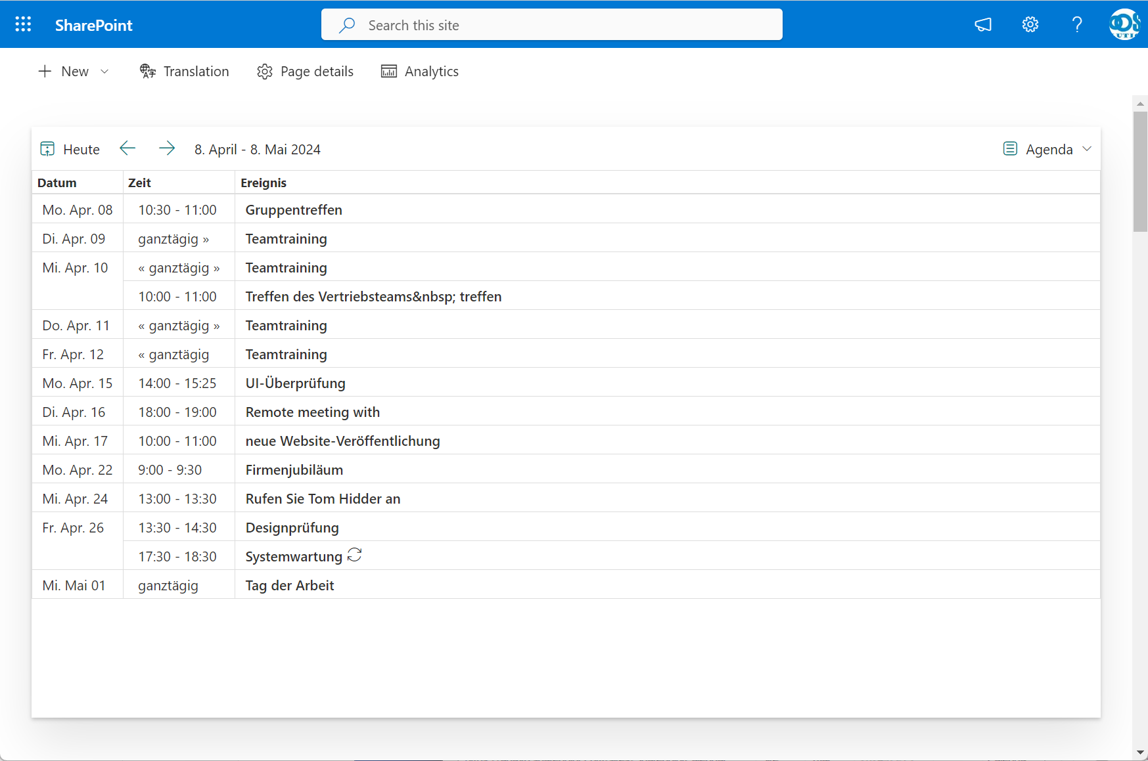Viewport: 1148px width, 761px height.
Task: Open Analytics
Action: pyautogui.click(x=420, y=72)
